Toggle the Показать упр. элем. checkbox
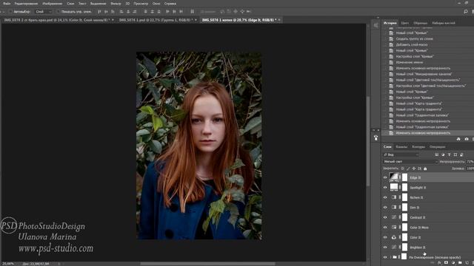 click(x=58, y=12)
